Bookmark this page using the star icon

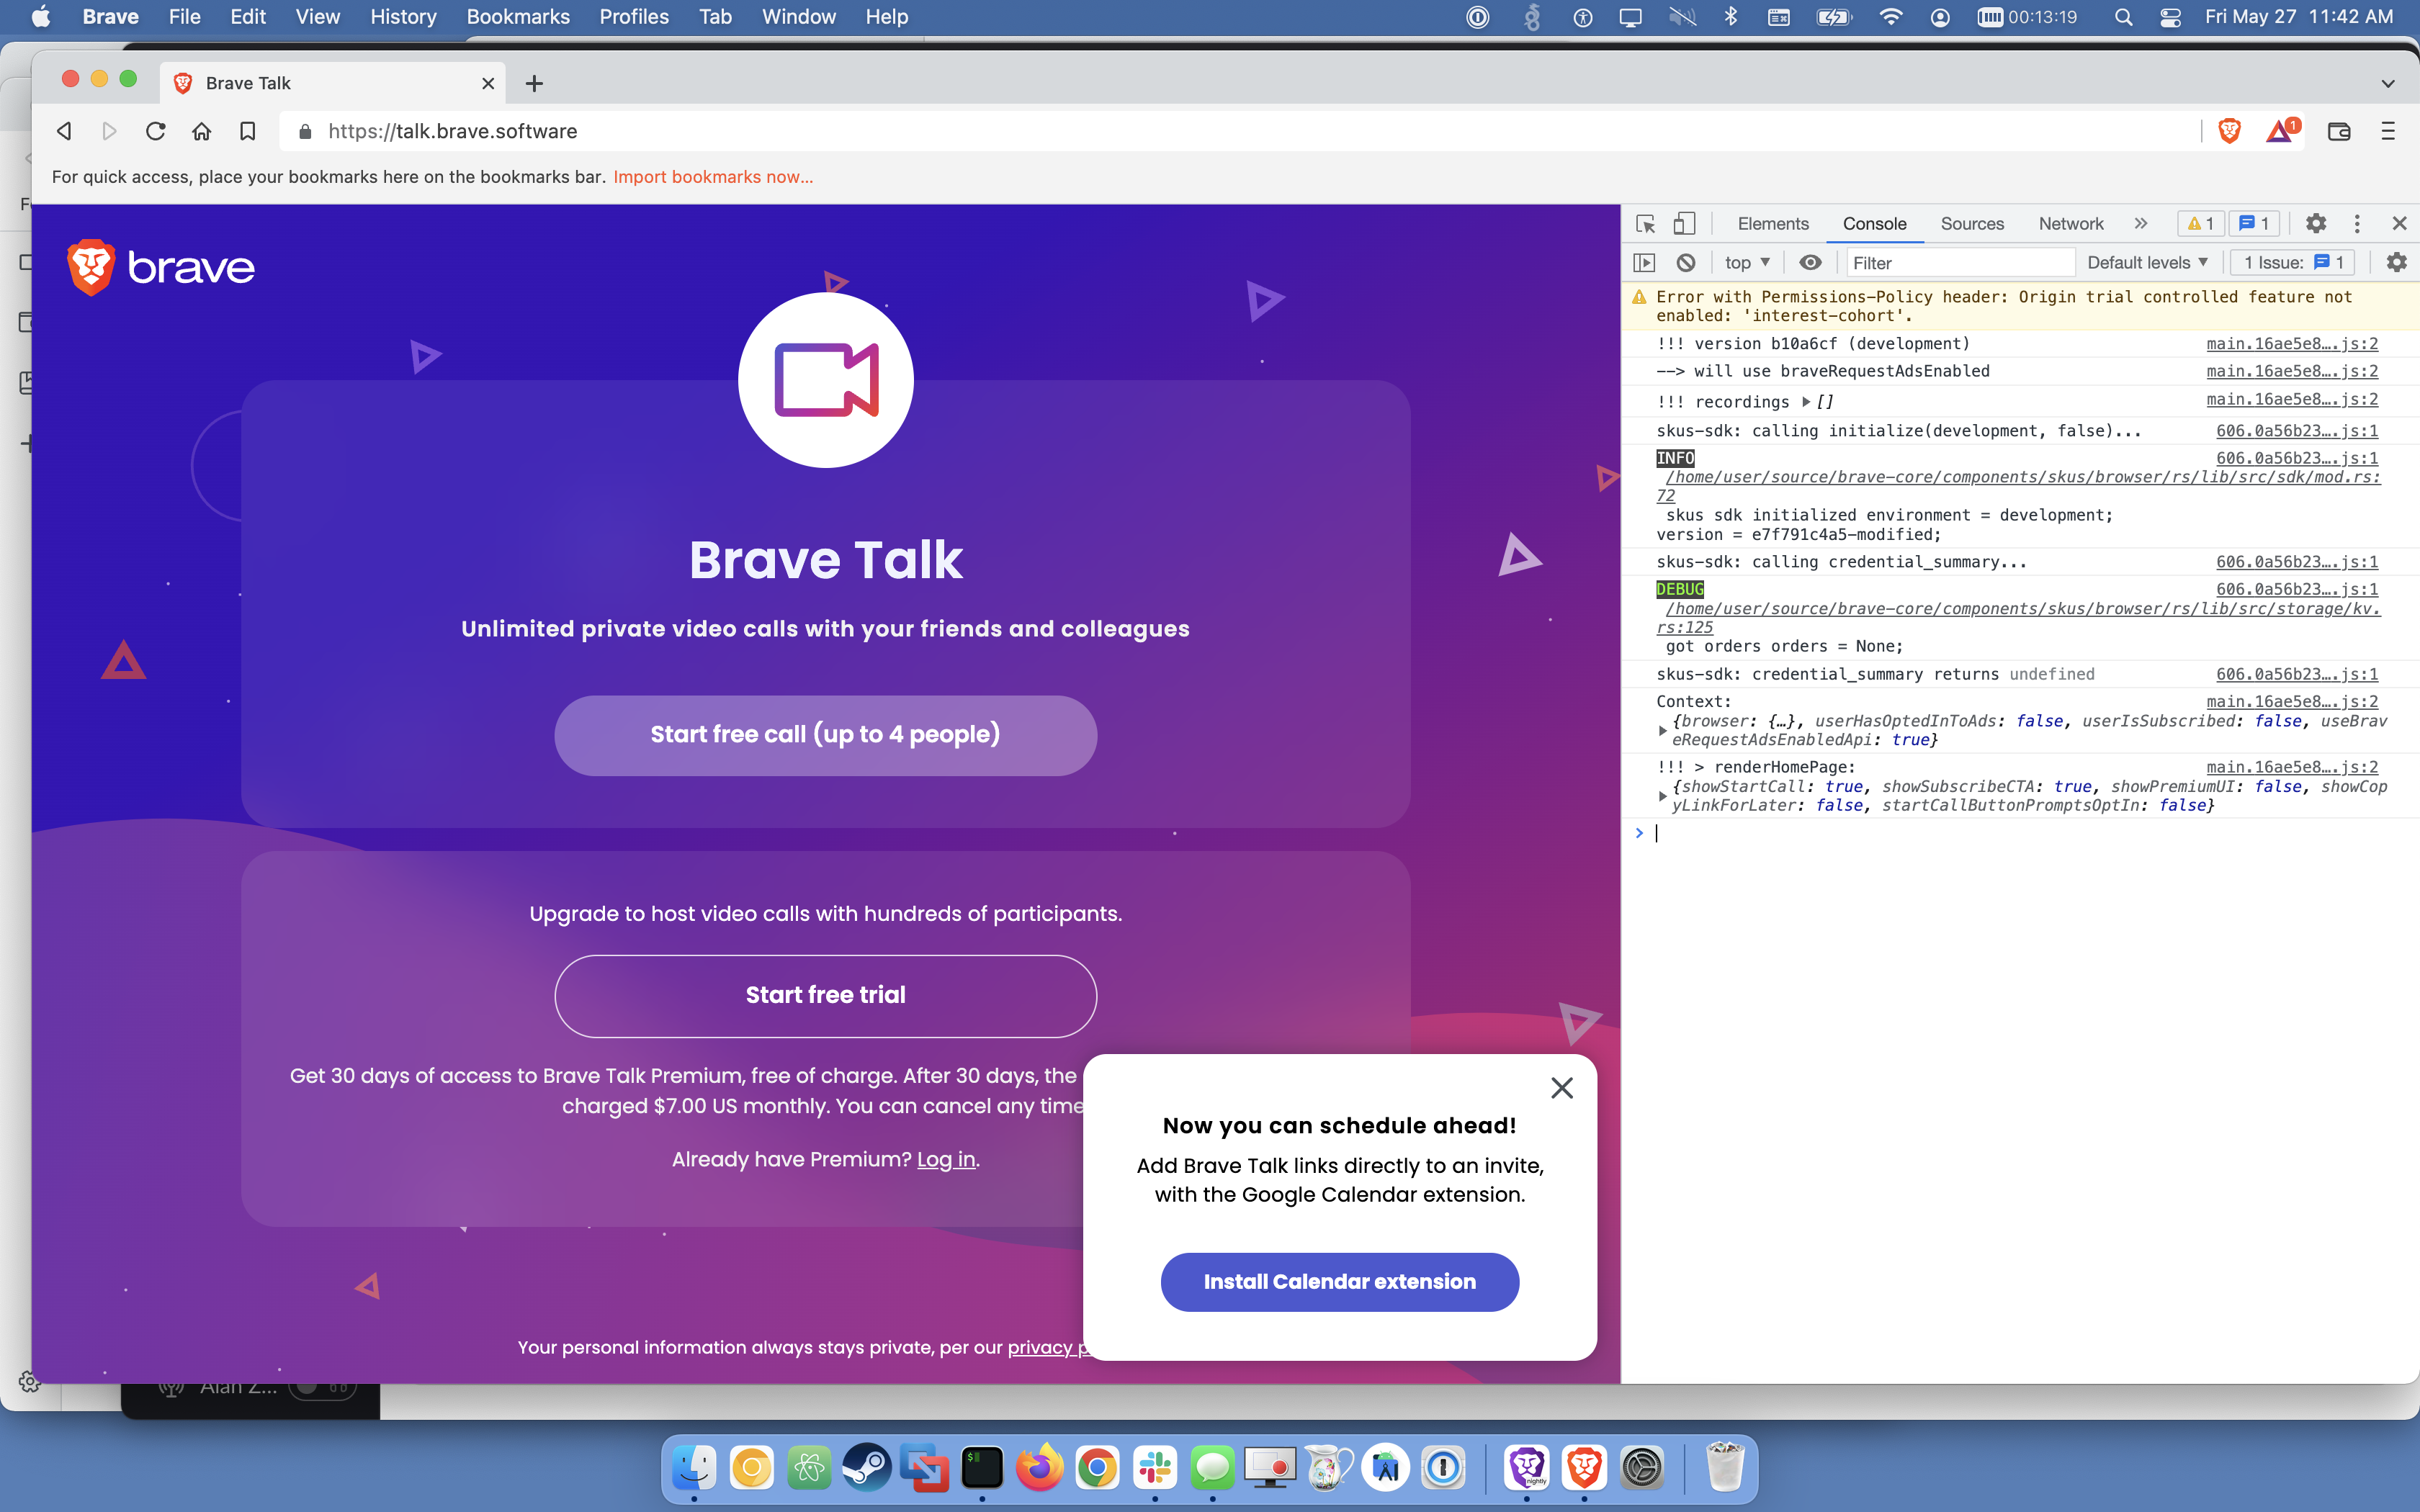tap(249, 131)
